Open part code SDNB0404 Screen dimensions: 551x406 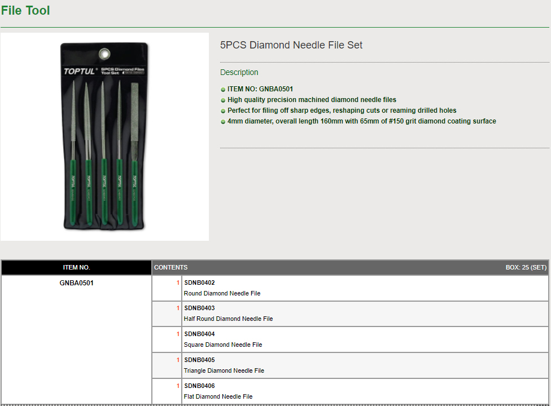click(x=199, y=334)
